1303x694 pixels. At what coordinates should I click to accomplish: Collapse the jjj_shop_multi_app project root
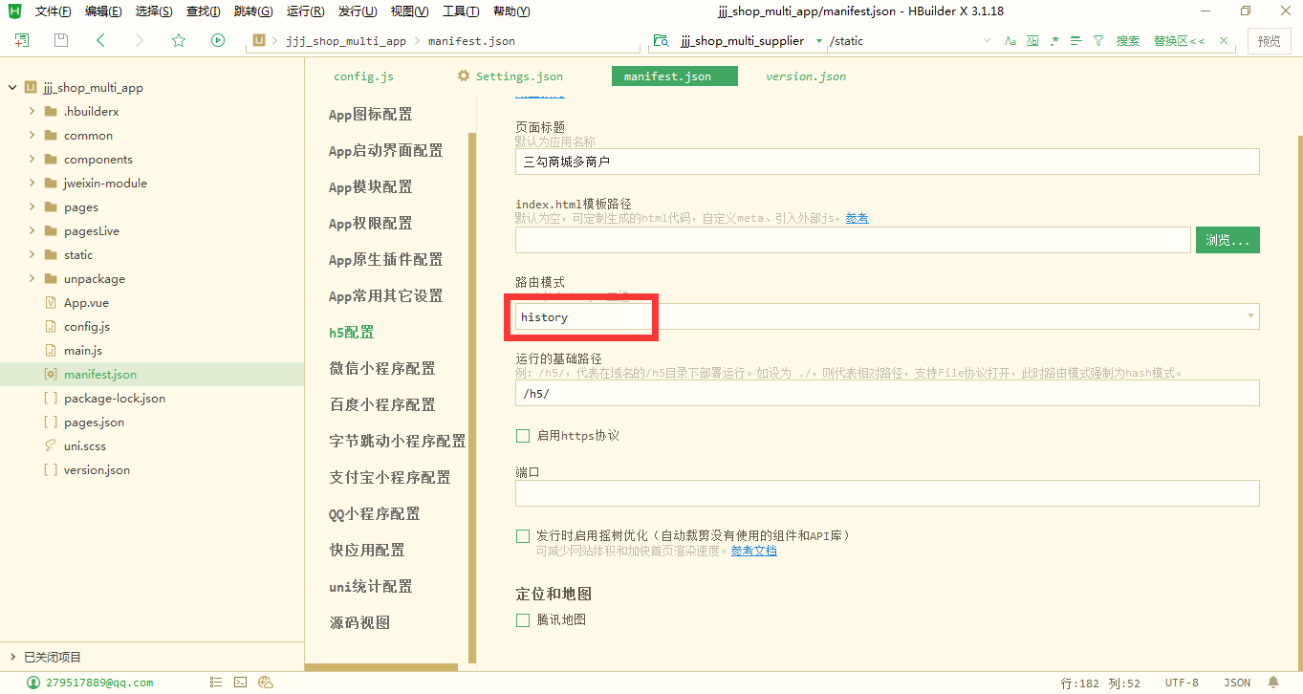(12, 88)
